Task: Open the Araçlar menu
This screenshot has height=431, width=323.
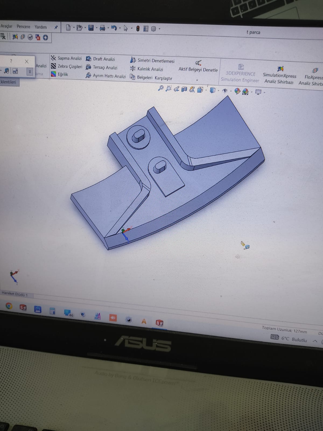Action: pos(6,26)
